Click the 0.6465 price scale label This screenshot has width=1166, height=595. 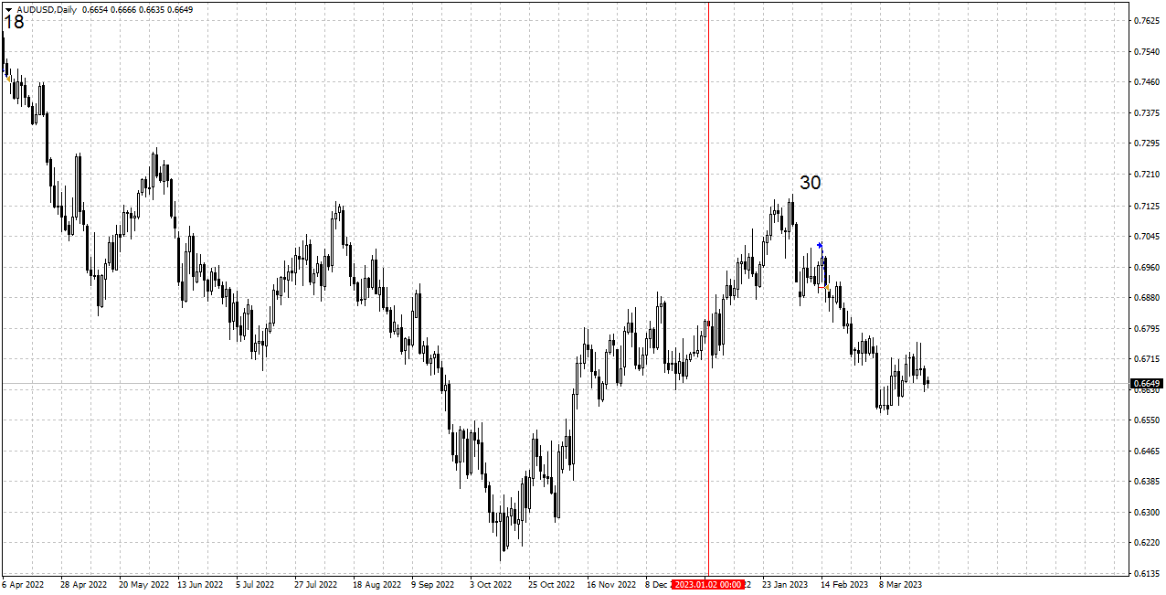[1146, 452]
